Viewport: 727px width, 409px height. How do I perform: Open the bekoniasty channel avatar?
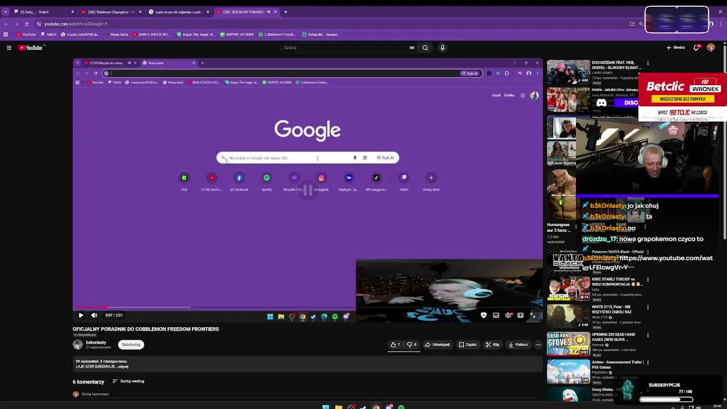(x=78, y=344)
